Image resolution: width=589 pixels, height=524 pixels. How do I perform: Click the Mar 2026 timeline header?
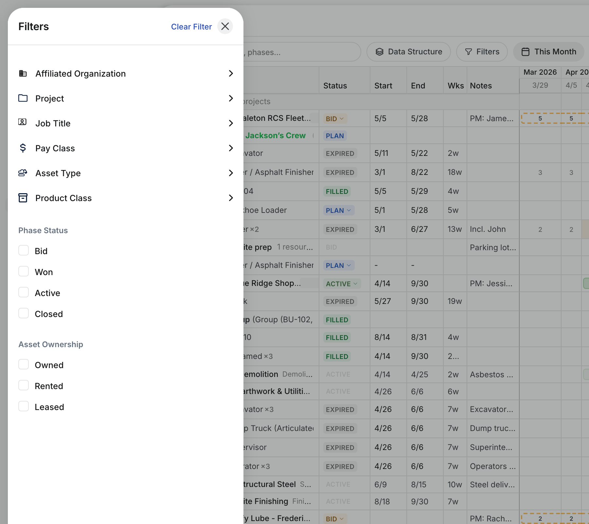click(540, 72)
